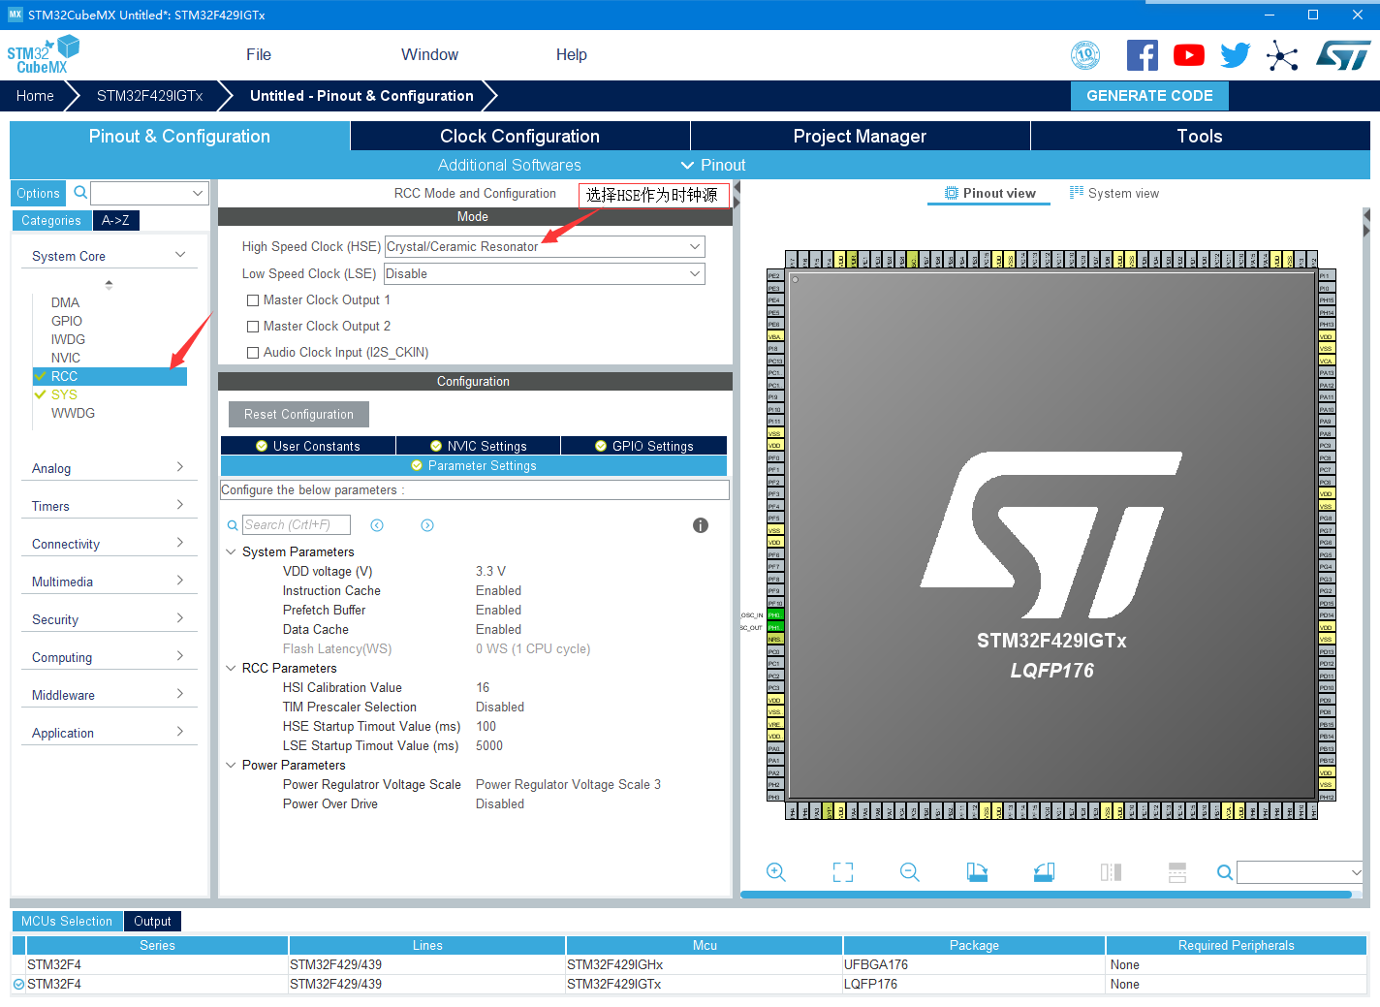
Task: Open the ST YouTube channel icon
Action: click(x=1189, y=55)
